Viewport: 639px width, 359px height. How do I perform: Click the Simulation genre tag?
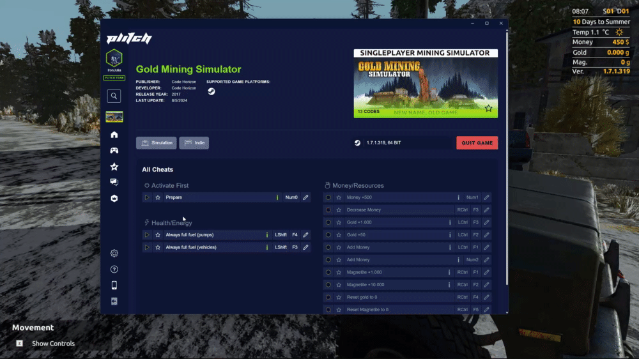coord(157,142)
